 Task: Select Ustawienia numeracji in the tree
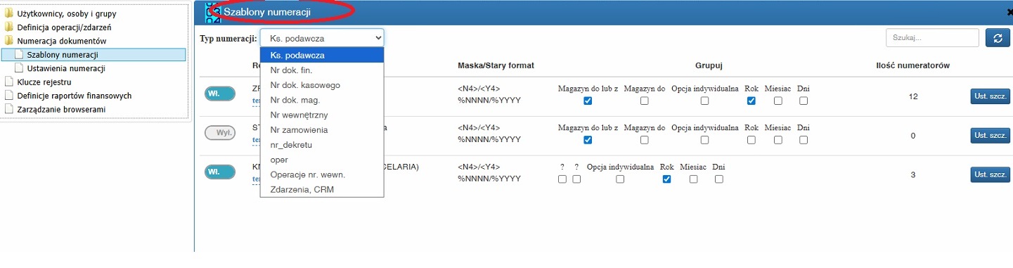[65, 68]
